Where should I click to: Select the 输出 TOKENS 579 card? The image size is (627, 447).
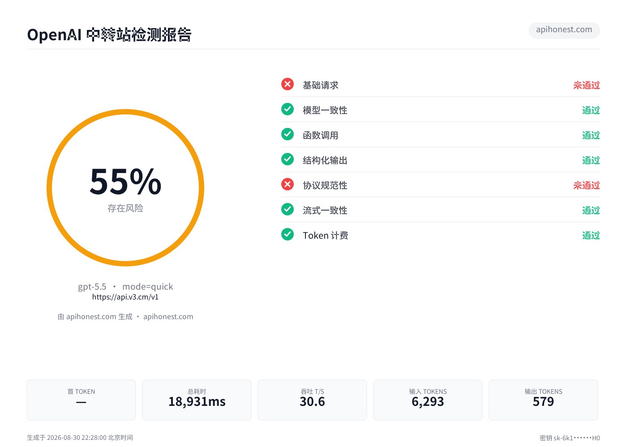click(543, 400)
